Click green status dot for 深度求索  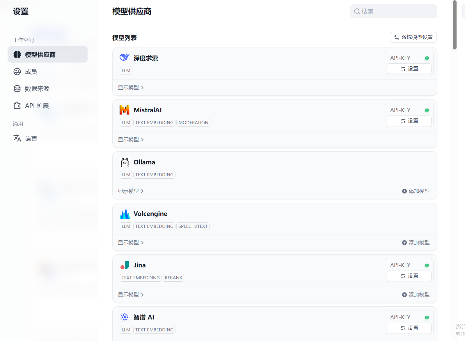427,58
